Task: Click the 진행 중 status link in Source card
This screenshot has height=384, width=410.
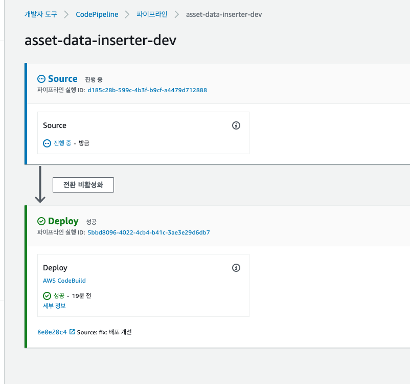Action: tap(62, 143)
